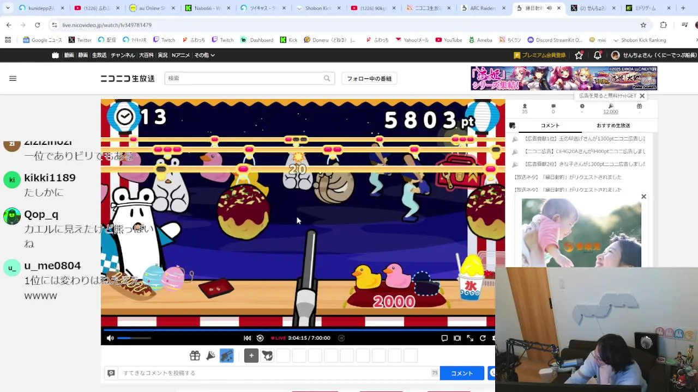Open comment command settings icon
Screen dimensions: 698x392
click(x=111, y=373)
